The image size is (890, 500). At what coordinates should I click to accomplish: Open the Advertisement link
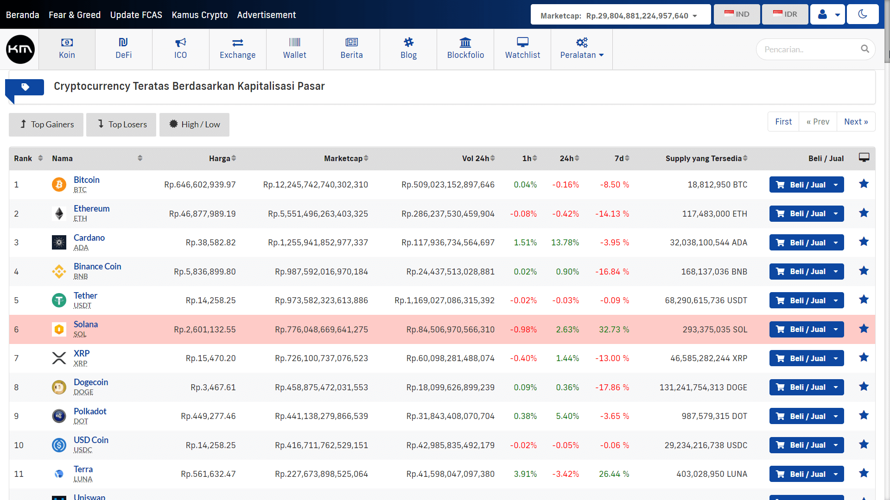pos(267,15)
